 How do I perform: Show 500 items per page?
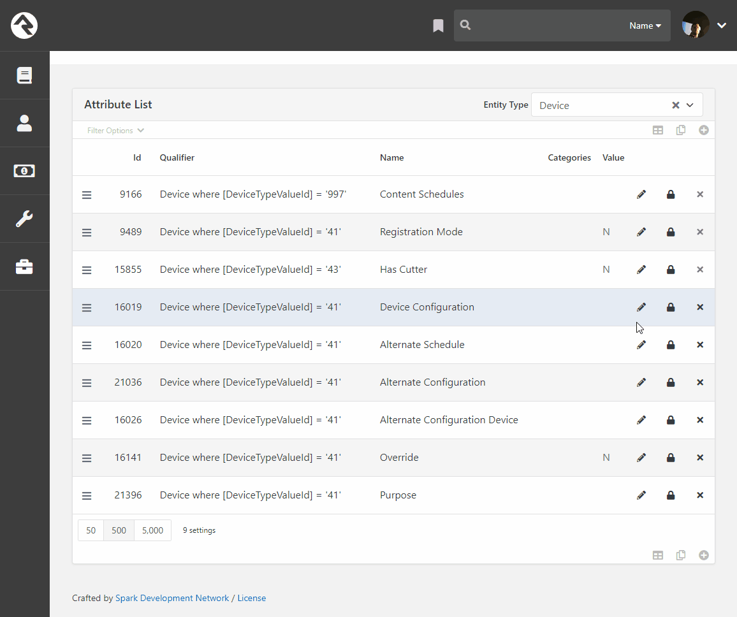click(x=119, y=530)
